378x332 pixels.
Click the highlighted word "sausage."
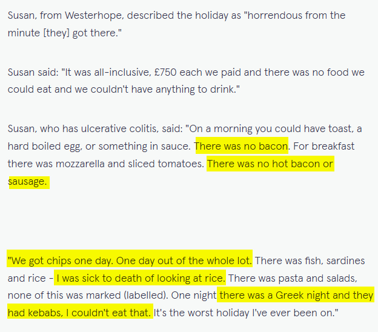[28, 181]
